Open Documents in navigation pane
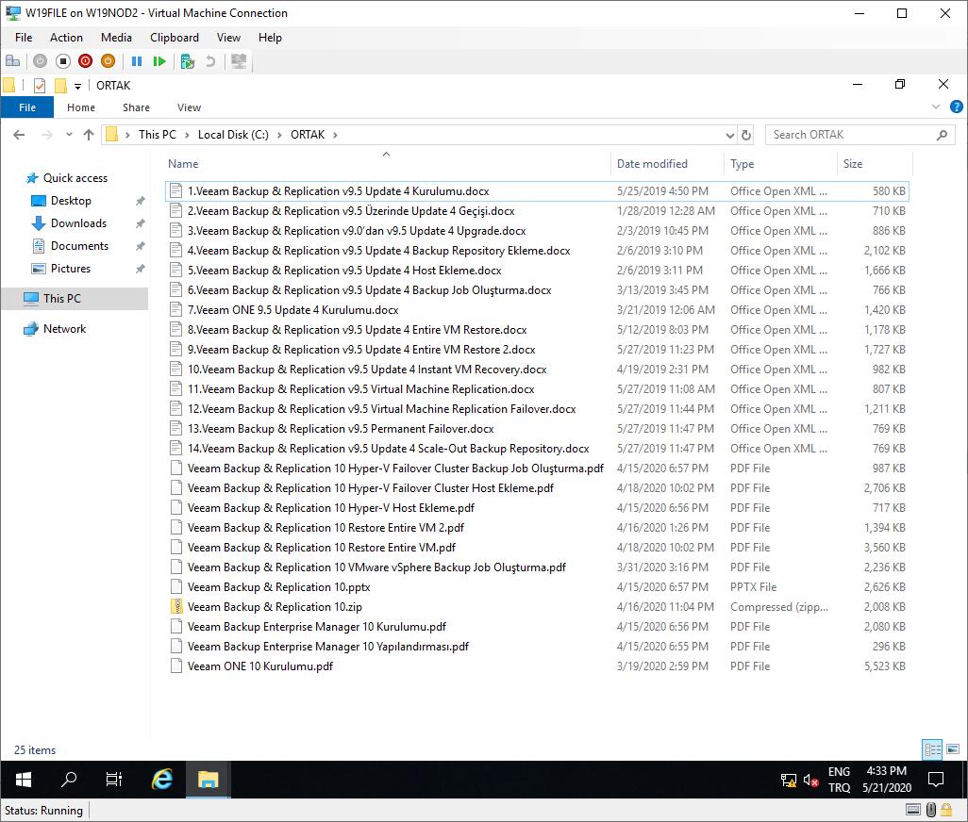The width and height of the screenshot is (968, 822). [x=79, y=246]
